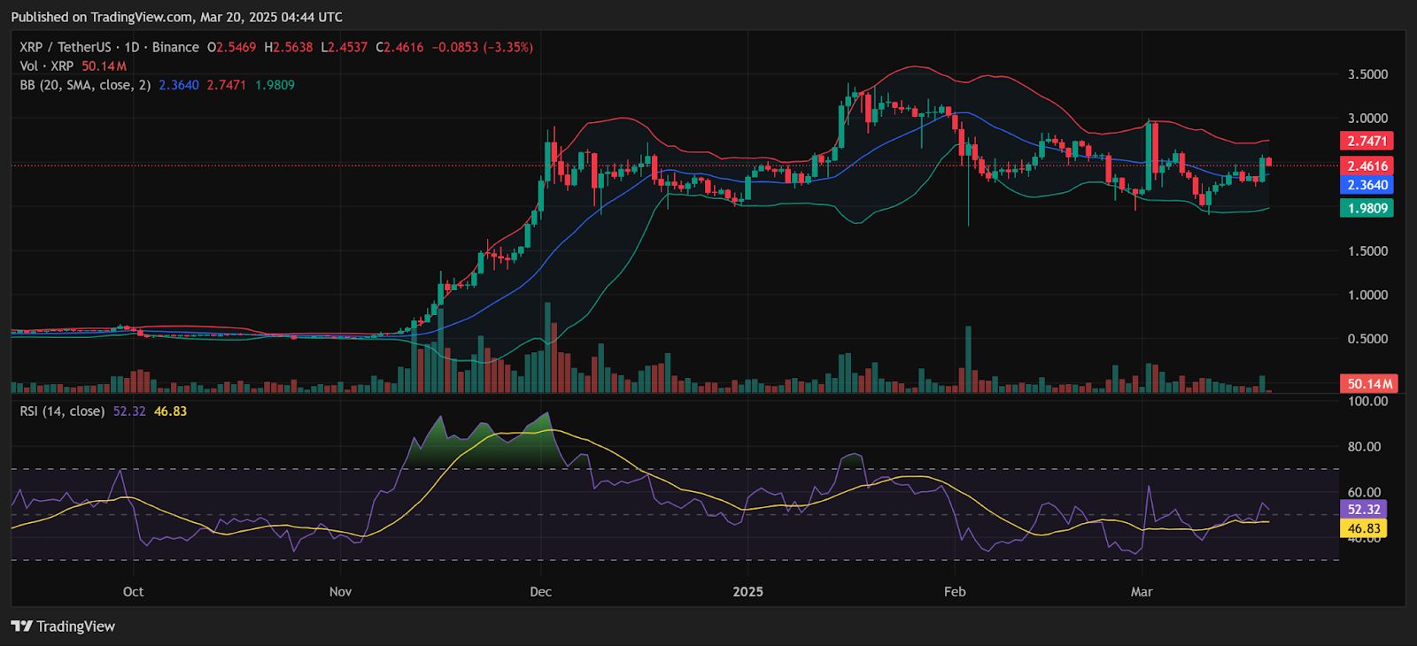Open the BB (20, SMA, close, 2) indicator
This screenshot has height=646, width=1417.
(x=85, y=85)
